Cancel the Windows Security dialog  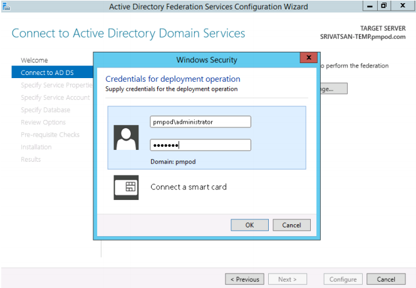(x=291, y=225)
